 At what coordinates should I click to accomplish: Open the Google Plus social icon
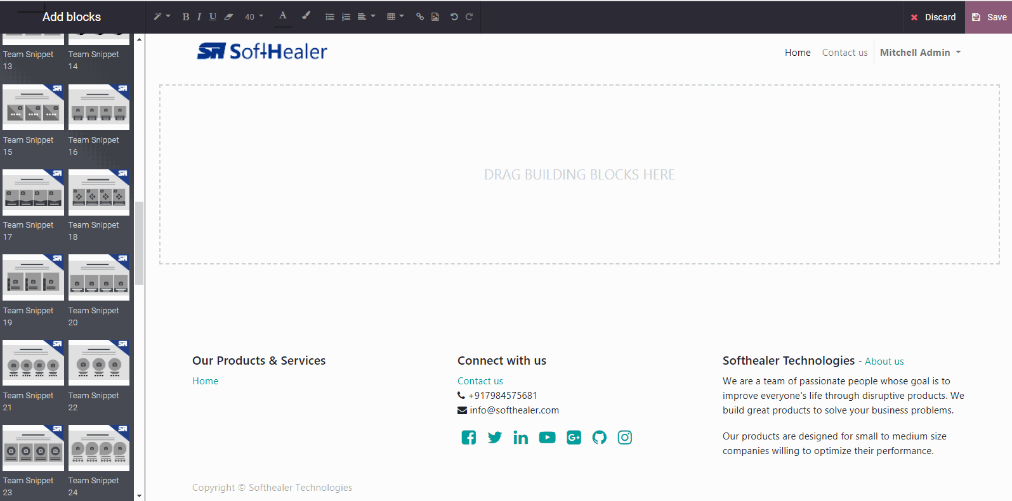point(574,438)
